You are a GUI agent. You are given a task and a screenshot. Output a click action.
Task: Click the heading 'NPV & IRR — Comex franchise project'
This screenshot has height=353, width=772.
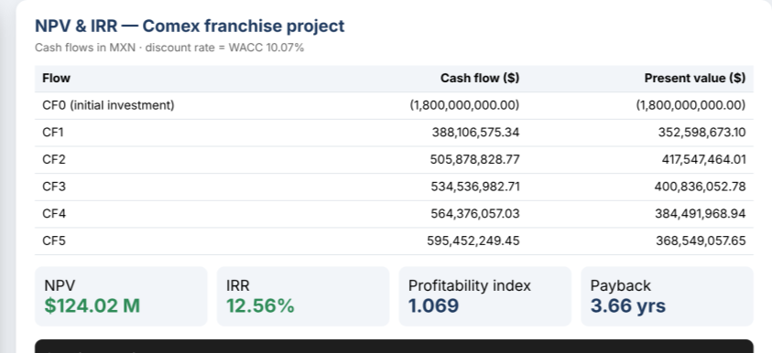coord(190,26)
